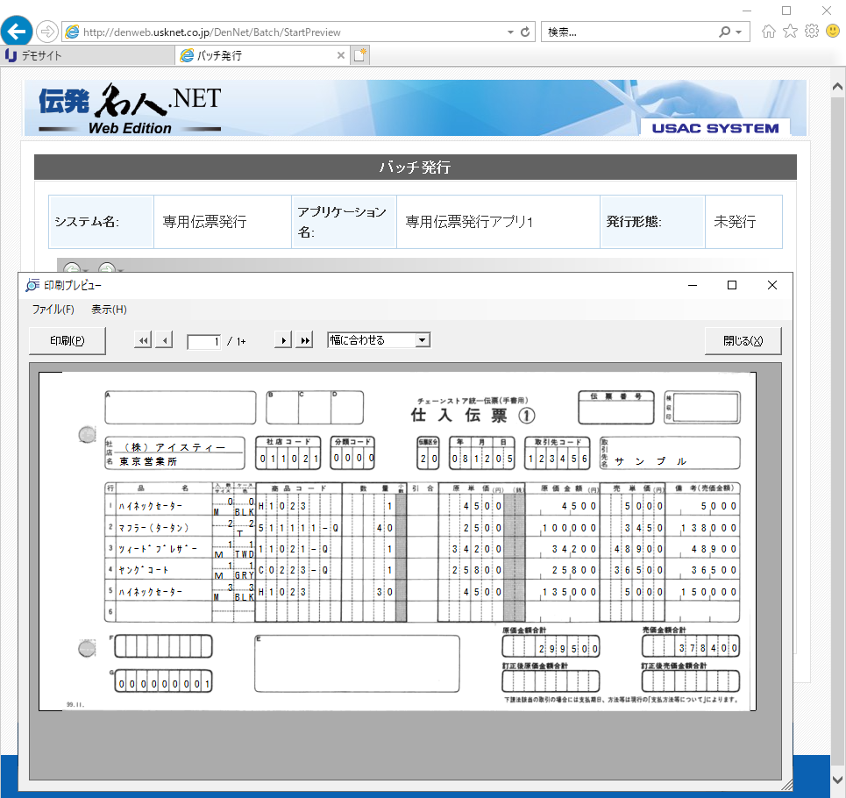Click the 売価金額合計 total 378400
The height and width of the screenshot is (798, 846).
tap(691, 647)
